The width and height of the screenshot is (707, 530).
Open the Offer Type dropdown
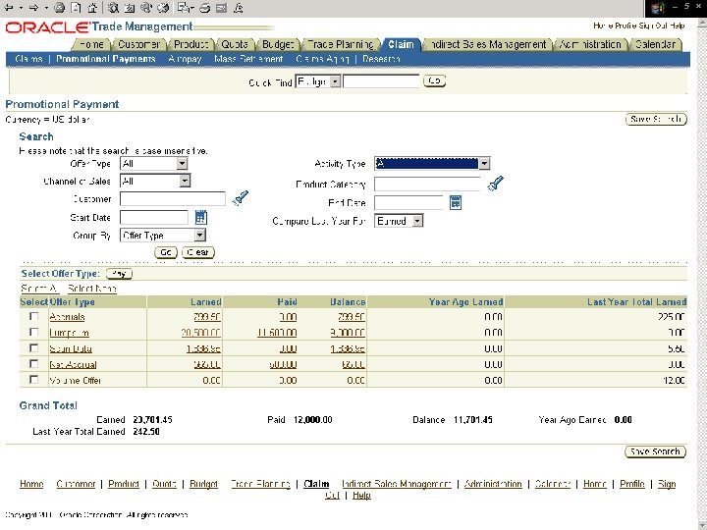(154, 164)
